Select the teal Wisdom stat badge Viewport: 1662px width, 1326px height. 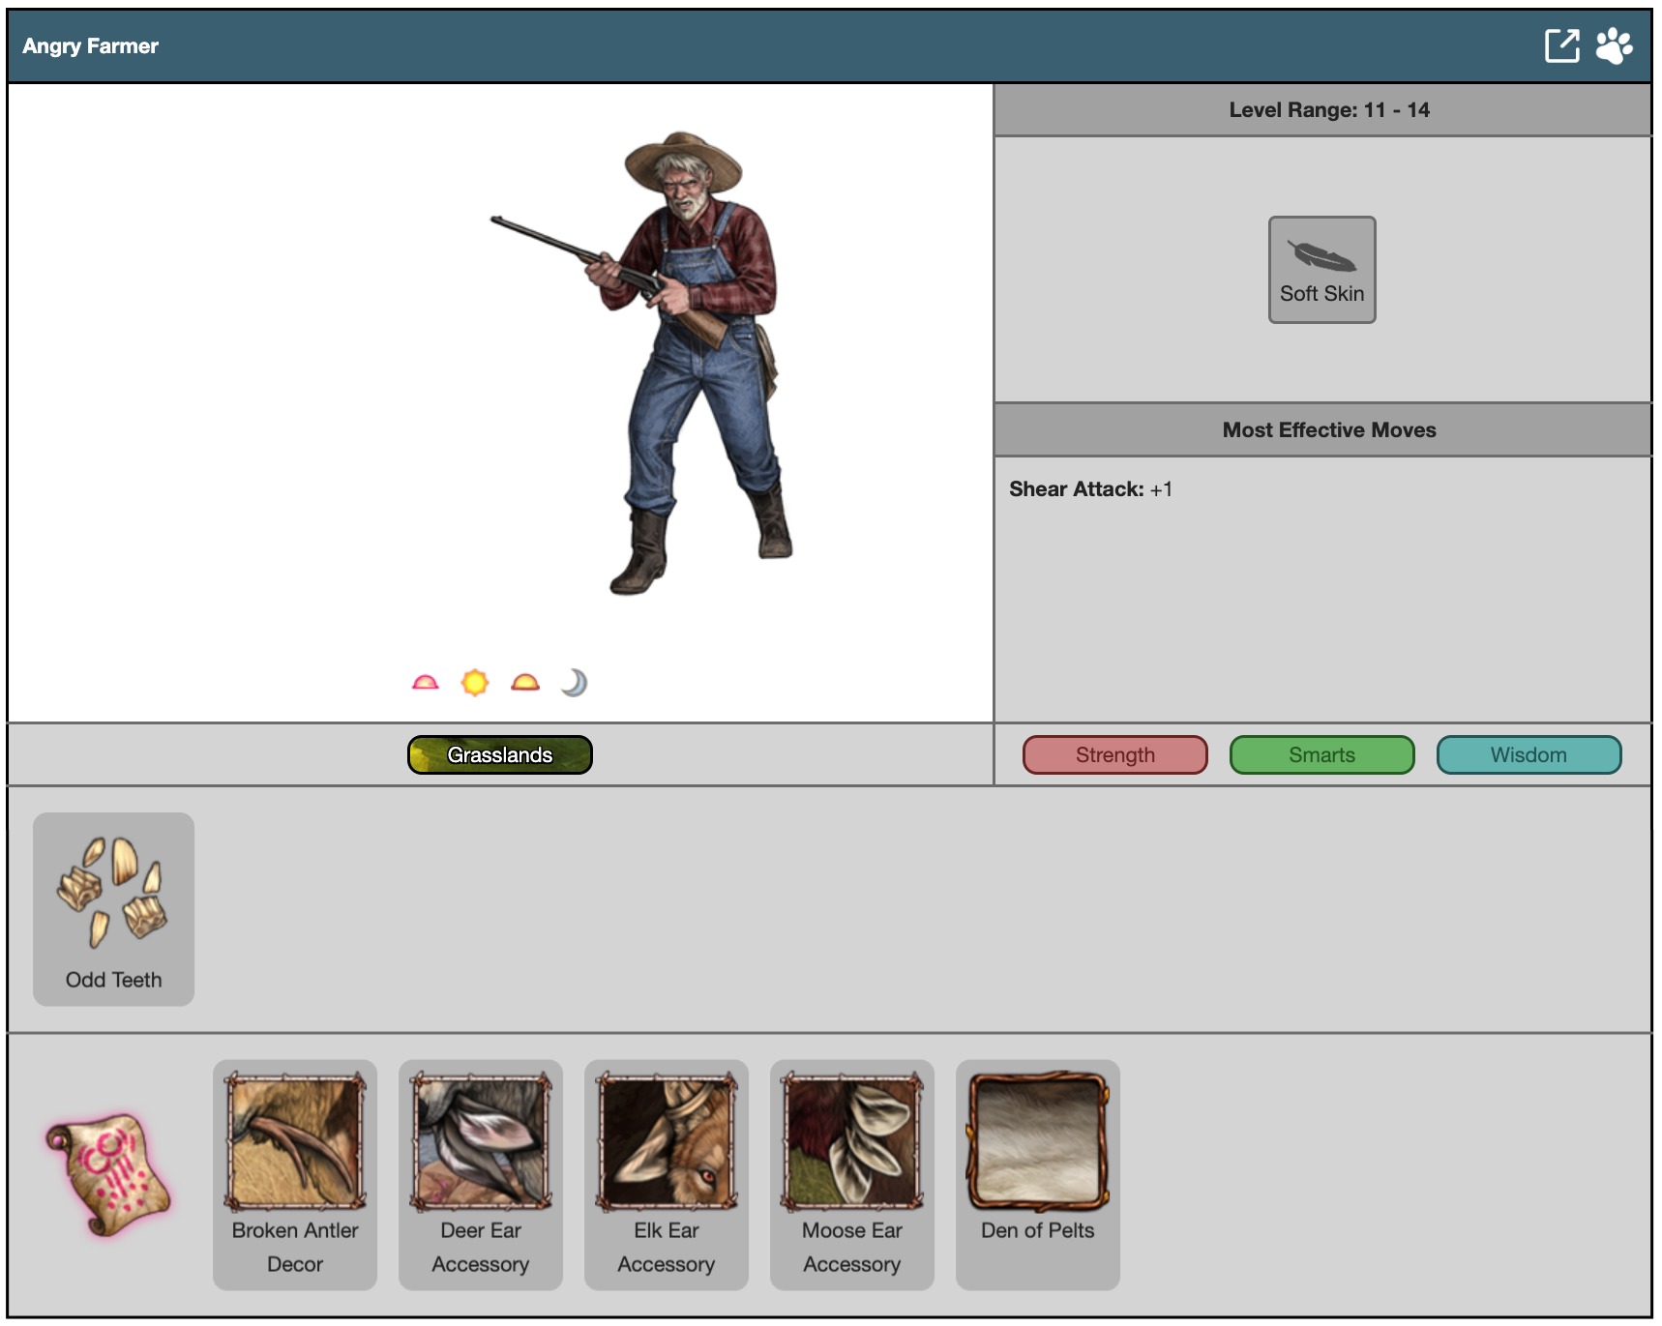pos(1528,754)
